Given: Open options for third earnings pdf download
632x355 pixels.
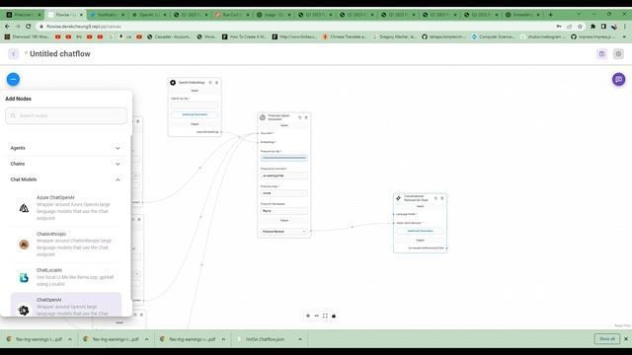Looking at the screenshot, I should (223, 339).
